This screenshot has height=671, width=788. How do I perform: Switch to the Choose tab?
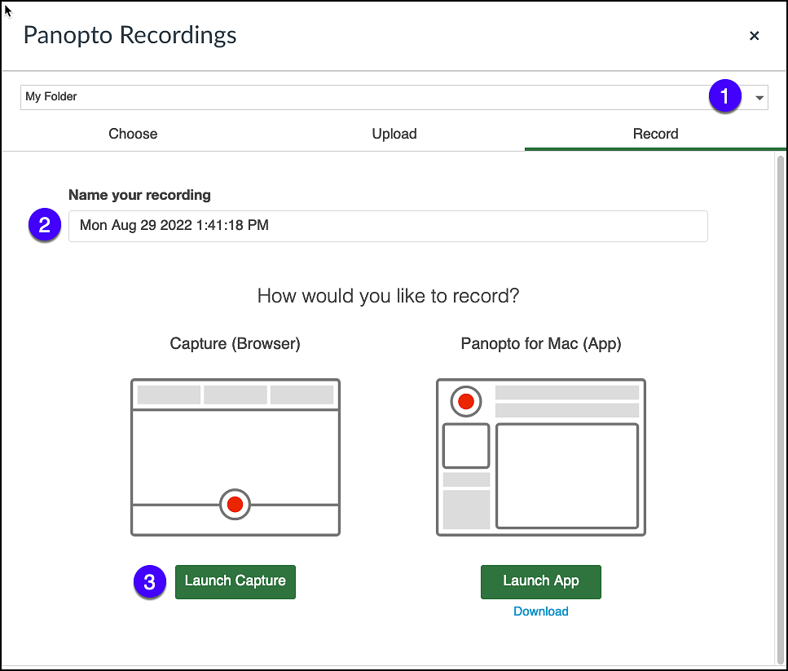pos(132,134)
